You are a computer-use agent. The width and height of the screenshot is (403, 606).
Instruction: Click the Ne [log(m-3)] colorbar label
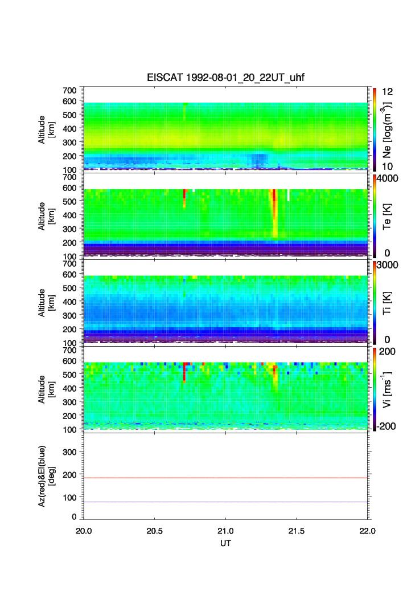386,130
